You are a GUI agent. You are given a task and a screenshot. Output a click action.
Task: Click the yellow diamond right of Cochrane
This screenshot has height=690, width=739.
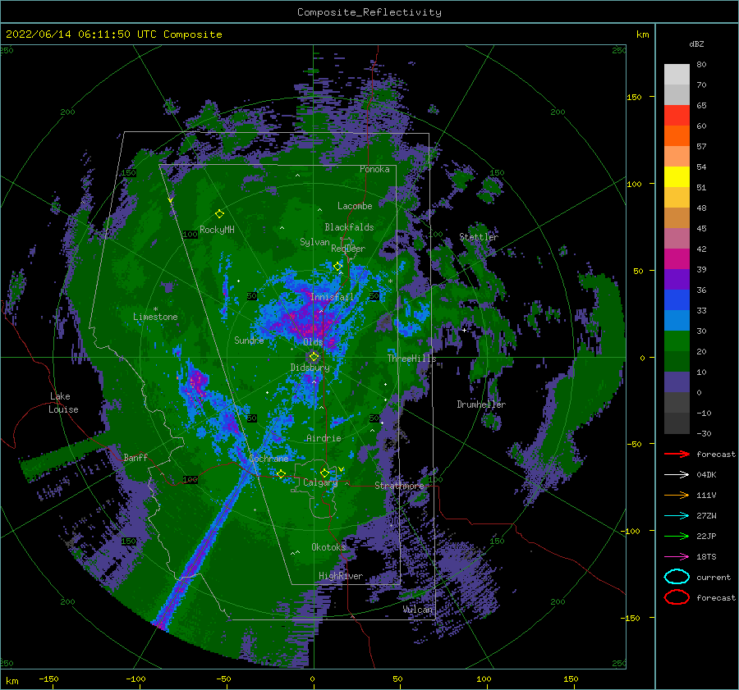pyautogui.click(x=282, y=474)
